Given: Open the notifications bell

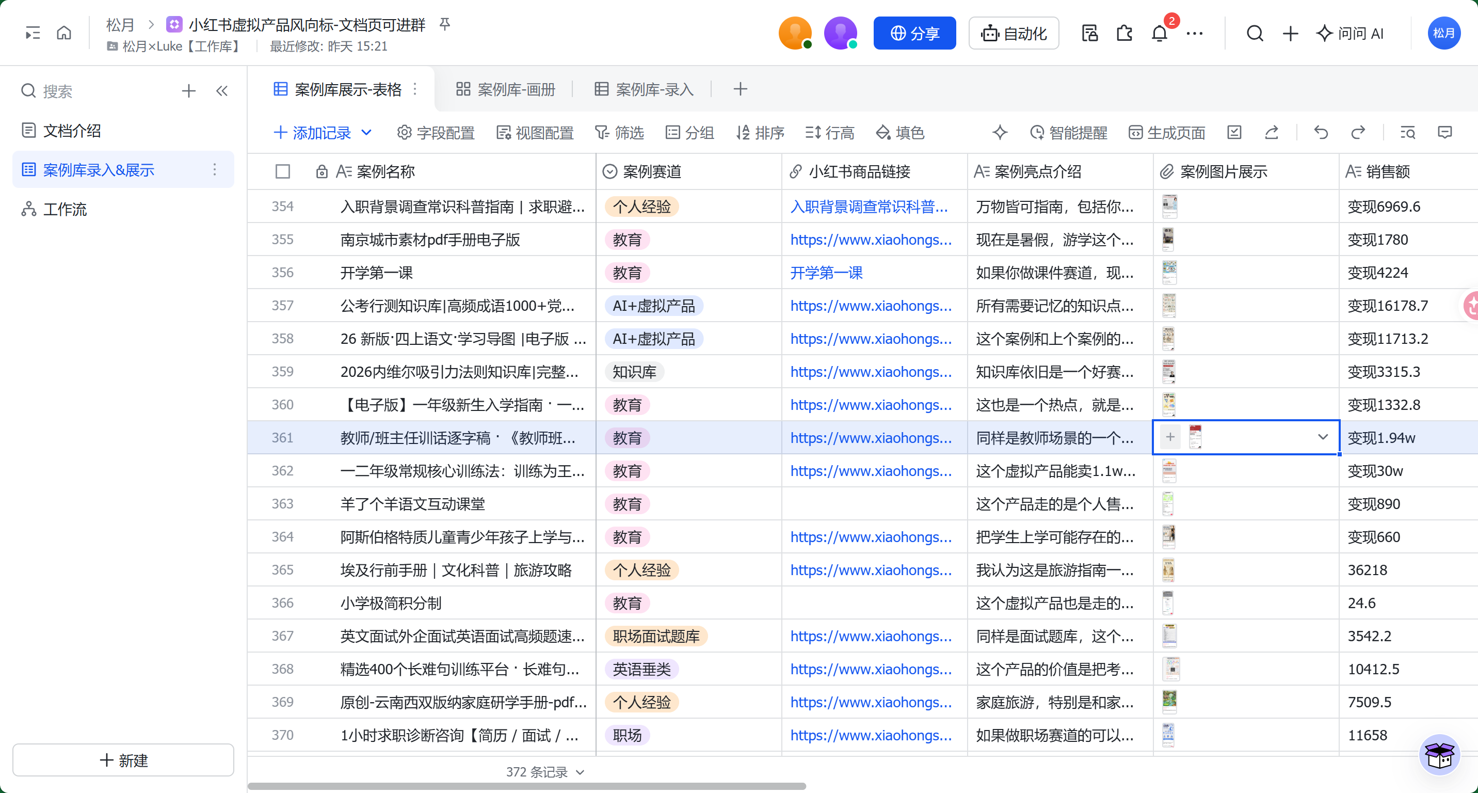Looking at the screenshot, I should (x=1159, y=33).
